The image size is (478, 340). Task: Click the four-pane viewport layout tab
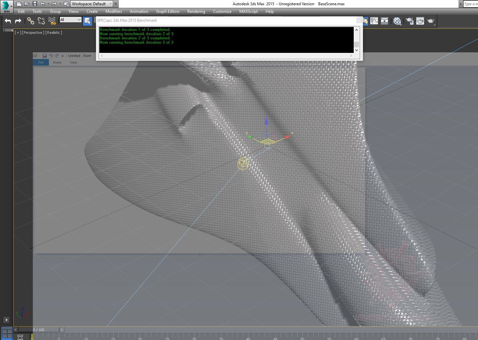(7, 333)
